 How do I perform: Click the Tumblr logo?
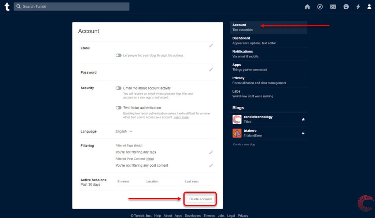[7, 7]
